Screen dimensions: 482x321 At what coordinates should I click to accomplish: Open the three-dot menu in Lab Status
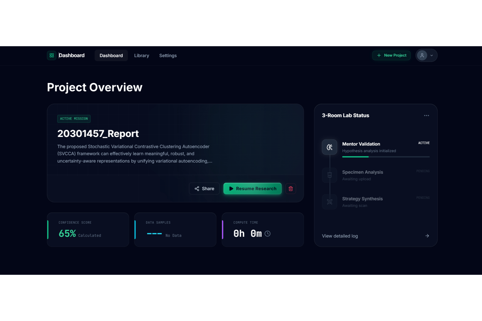click(426, 116)
